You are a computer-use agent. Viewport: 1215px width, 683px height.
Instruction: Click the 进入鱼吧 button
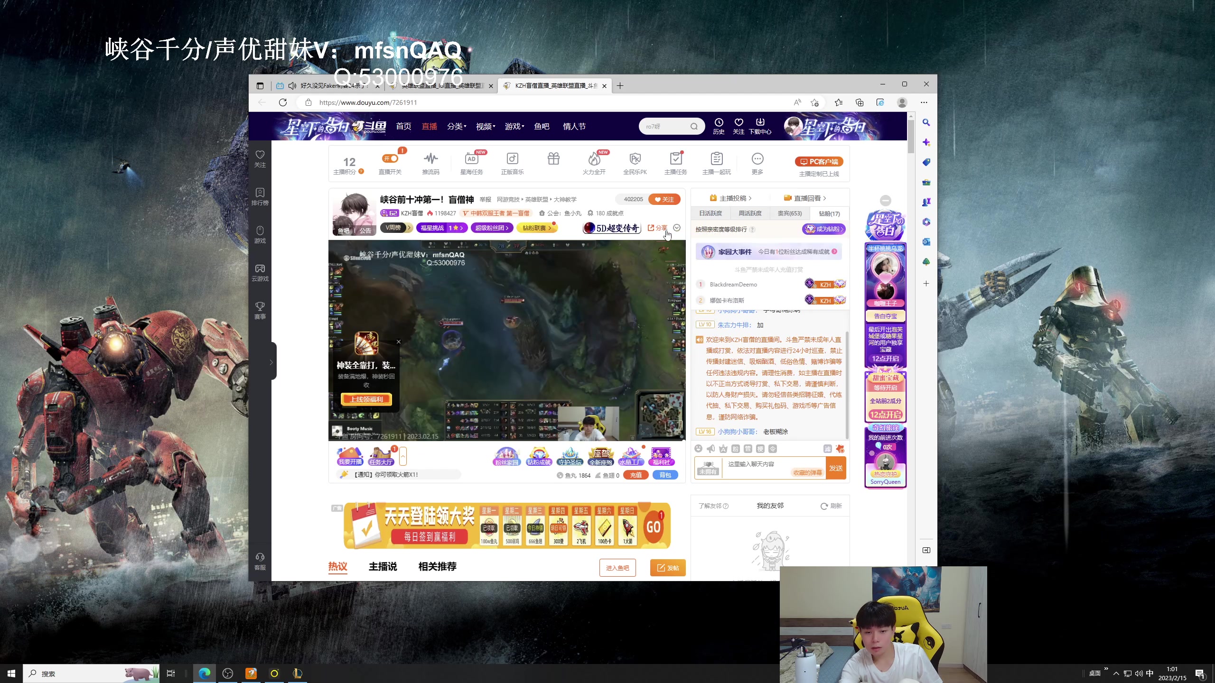pos(617,568)
